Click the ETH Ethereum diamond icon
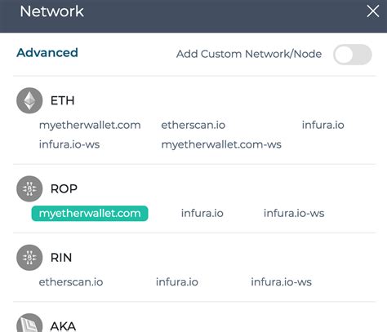Screen dimensions: 387x332 click(29, 100)
